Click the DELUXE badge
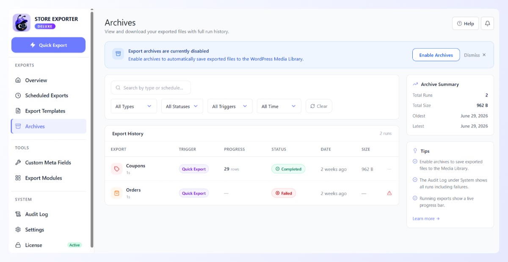 (x=45, y=26)
